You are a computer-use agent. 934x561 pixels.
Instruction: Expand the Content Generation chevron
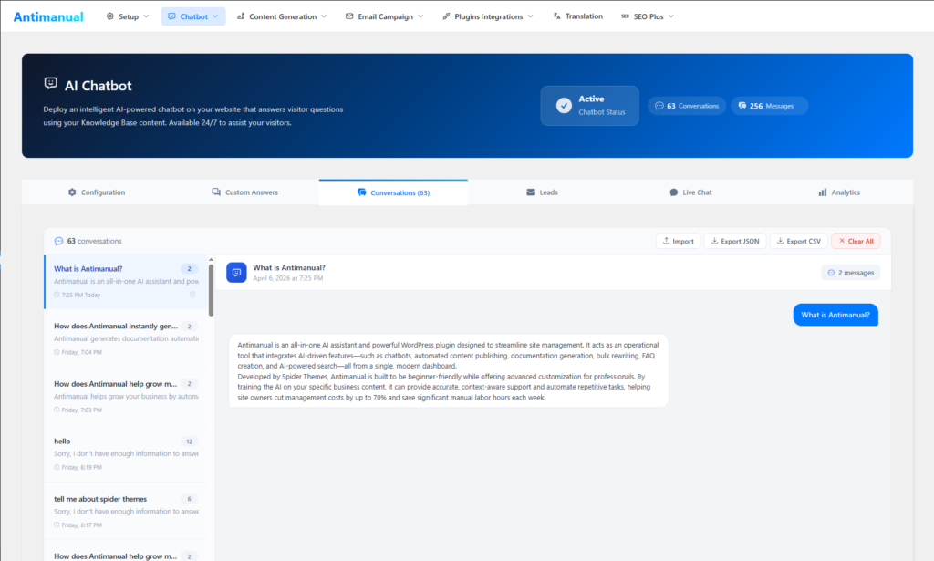(x=324, y=16)
